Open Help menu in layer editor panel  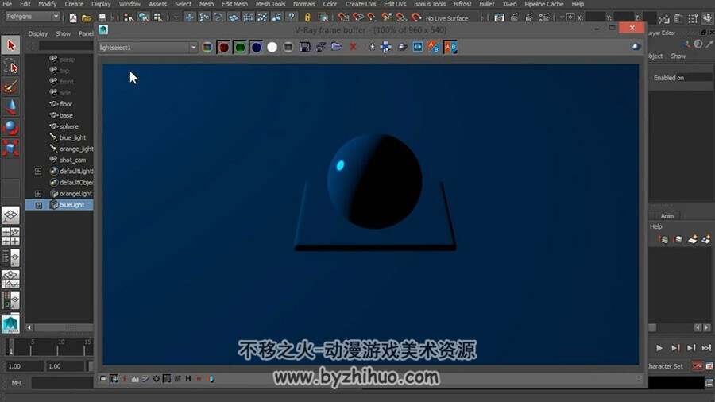click(655, 226)
